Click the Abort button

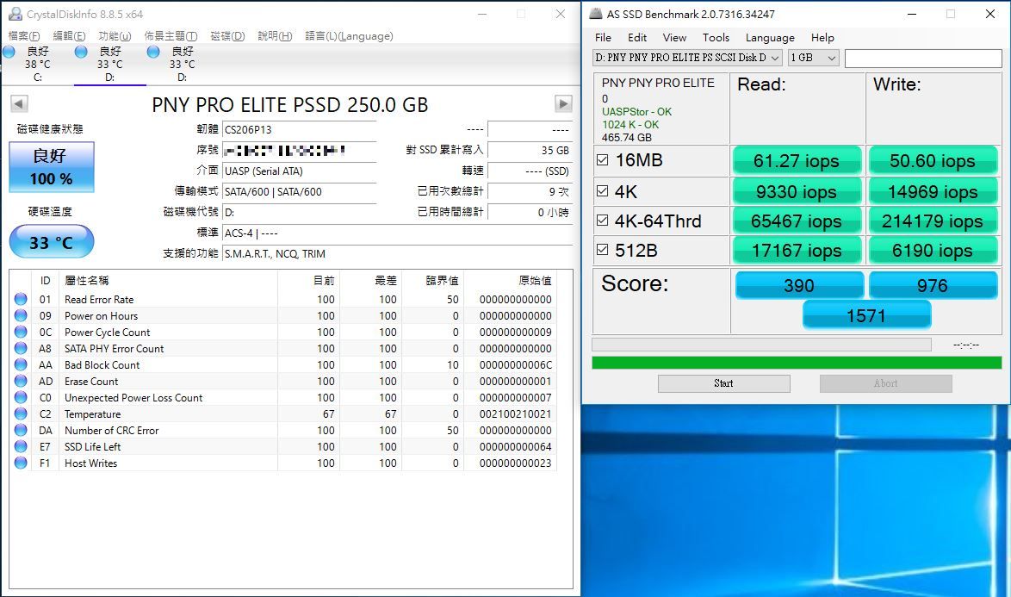click(885, 383)
